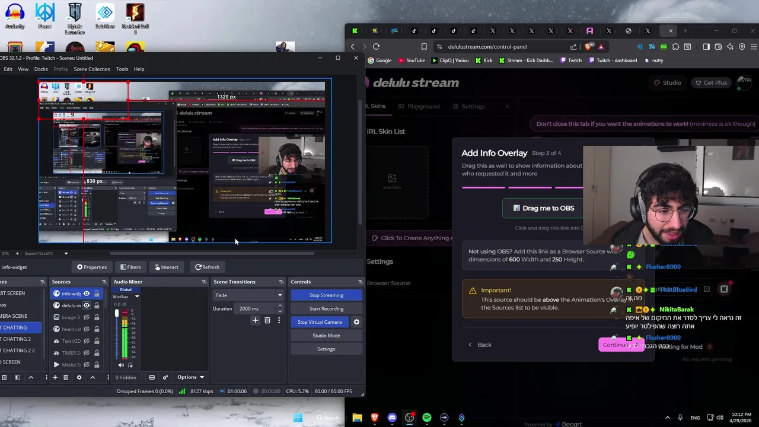
Task: Click the browser address bar URL
Action: (x=487, y=47)
